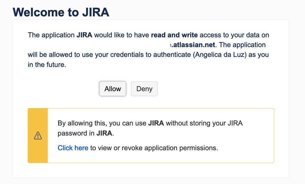Viewport: 305px width, 184px height.
Task: Click the warning triangle icon
Action: coord(38,136)
